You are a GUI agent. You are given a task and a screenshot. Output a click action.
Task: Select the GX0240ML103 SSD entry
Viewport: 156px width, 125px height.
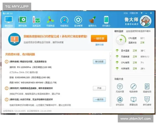pyautogui.click(x=30, y=77)
